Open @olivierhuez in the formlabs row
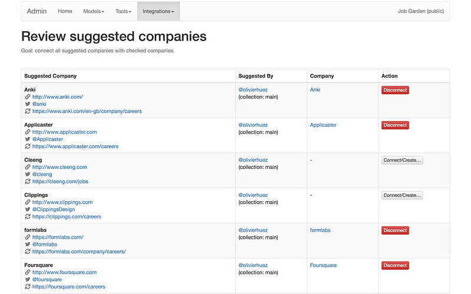The width and height of the screenshot is (471, 294). point(253,230)
